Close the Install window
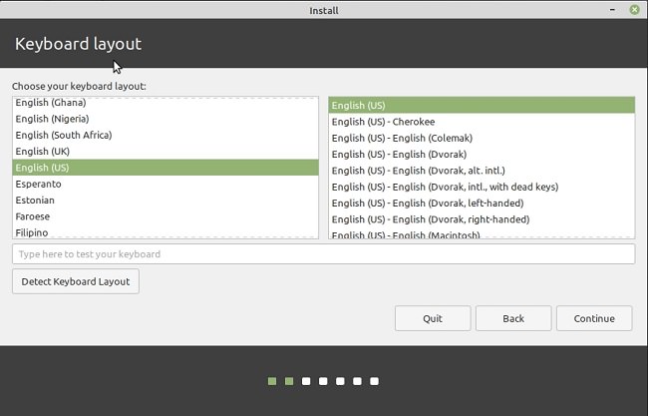The image size is (648, 416). click(634, 10)
